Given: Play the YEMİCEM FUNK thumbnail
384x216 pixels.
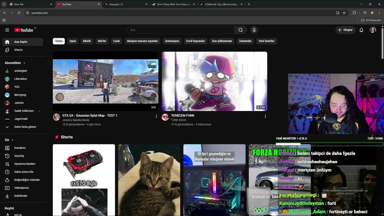Looking at the screenshot, I should click(214, 81).
